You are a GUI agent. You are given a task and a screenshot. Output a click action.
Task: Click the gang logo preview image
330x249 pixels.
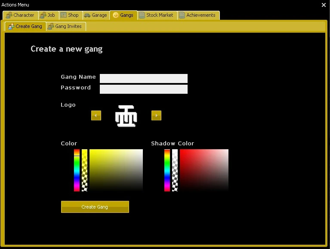tap(126, 116)
